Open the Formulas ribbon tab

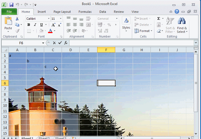(x=85, y=12)
